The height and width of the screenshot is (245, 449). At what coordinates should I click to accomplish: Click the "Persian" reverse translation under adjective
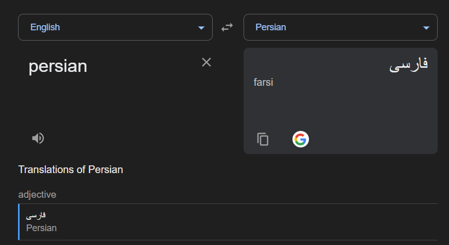41,228
